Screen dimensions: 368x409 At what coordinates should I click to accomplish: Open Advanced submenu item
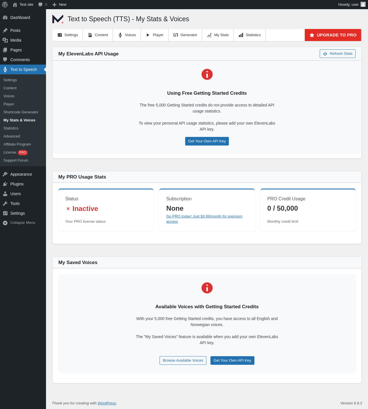click(23, 136)
